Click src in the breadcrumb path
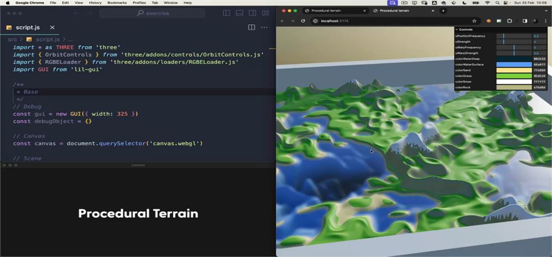This screenshot has width=552, height=257. point(12,39)
